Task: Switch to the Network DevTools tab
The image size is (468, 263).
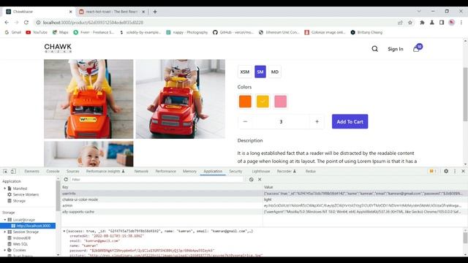Action: click(141, 171)
